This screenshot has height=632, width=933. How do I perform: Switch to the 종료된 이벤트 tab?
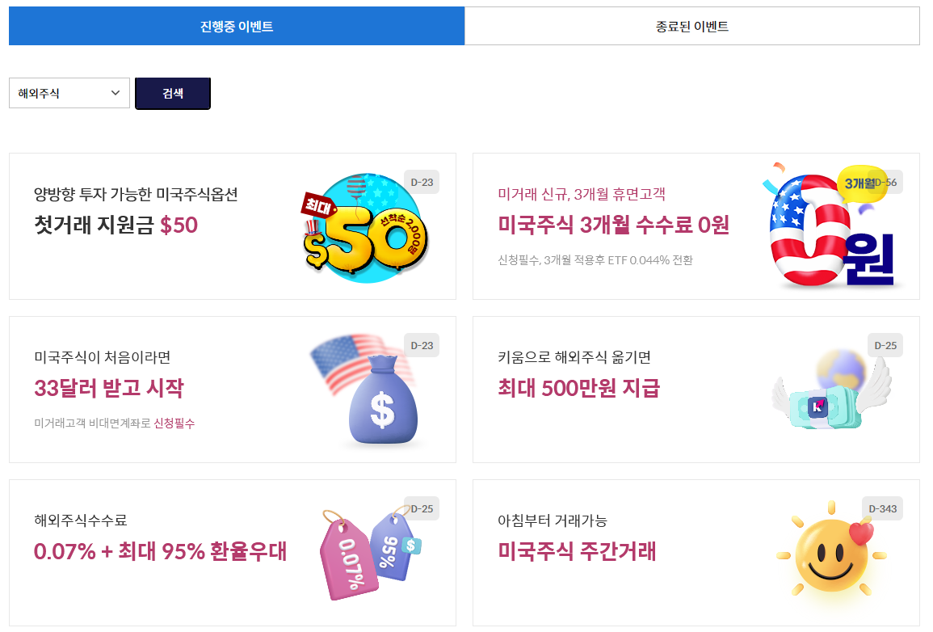[x=691, y=25]
